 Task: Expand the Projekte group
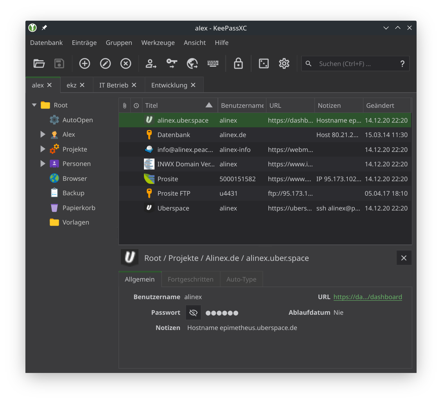click(x=43, y=149)
